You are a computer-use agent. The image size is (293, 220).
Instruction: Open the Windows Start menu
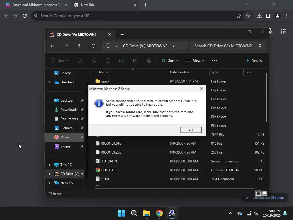tap(121, 213)
